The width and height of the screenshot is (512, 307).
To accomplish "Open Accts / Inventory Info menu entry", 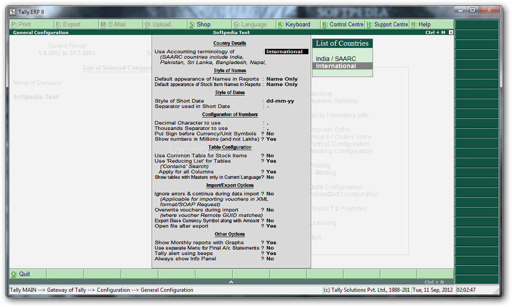I will click(x=340, y=115).
